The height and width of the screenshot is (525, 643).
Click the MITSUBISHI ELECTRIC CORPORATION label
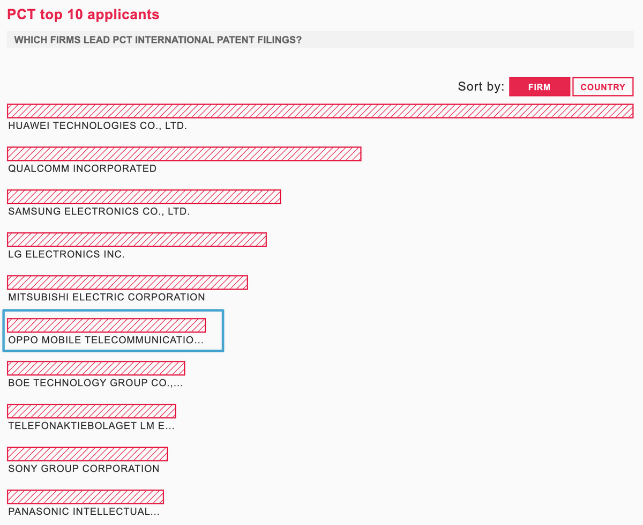[x=107, y=298]
